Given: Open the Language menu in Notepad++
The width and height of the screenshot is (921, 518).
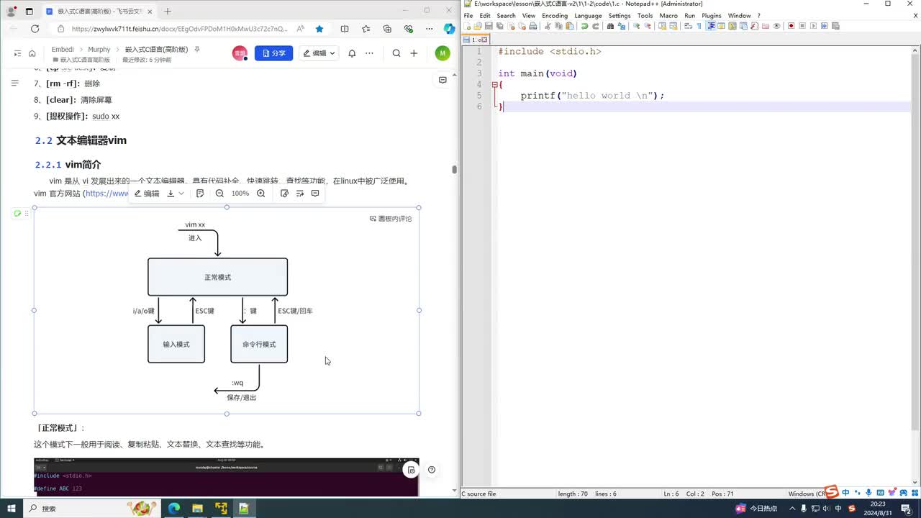Looking at the screenshot, I should [x=588, y=15].
